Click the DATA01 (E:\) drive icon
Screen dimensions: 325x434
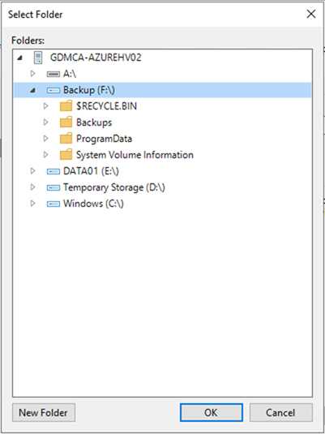tap(53, 172)
